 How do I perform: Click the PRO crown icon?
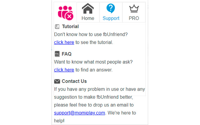(x=134, y=8)
